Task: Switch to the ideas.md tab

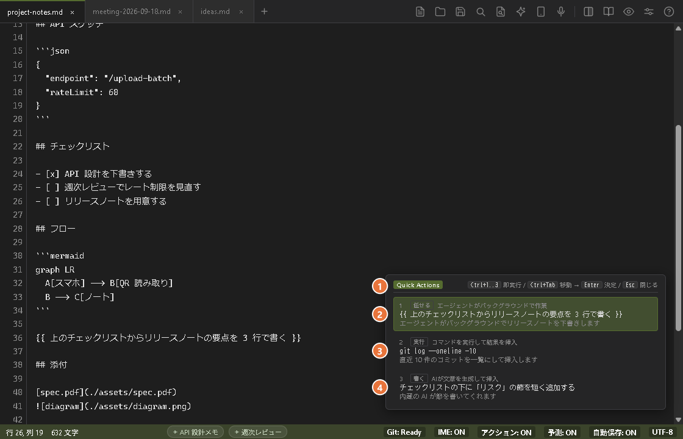Action: pos(223,12)
